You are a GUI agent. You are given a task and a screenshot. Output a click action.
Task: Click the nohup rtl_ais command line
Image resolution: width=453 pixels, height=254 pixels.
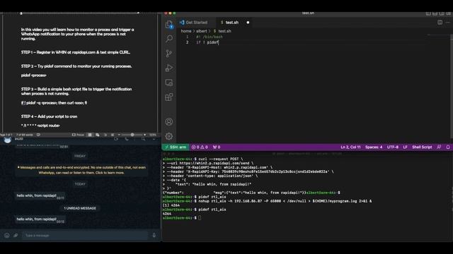click(268, 201)
